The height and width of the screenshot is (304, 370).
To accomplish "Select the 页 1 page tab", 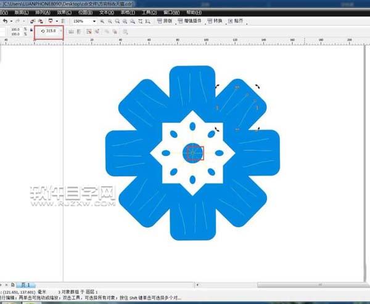I will tap(26, 285).
